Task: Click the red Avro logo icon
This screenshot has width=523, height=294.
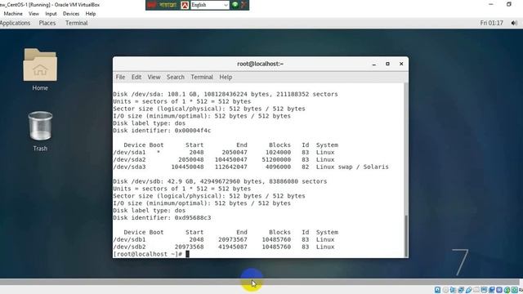Action: coord(151,5)
